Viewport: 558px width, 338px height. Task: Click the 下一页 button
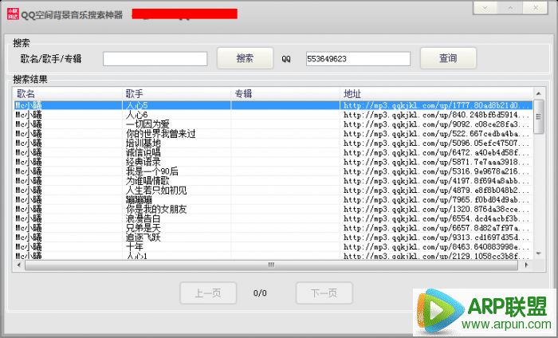[x=324, y=293]
